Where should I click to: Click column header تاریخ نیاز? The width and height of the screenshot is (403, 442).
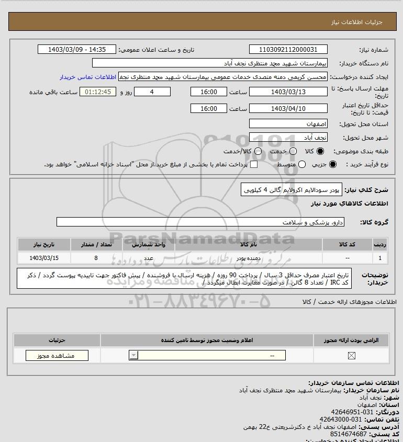(x=44, y=244)
